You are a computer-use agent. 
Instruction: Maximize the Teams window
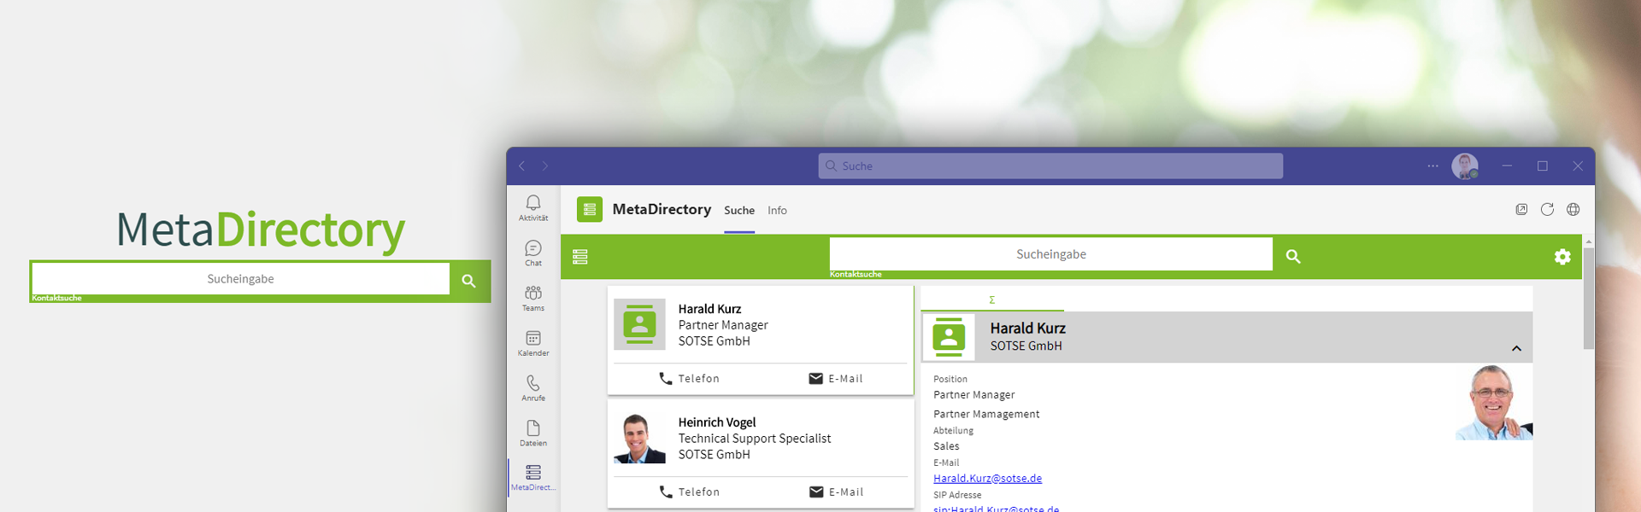pyautogui.click(x=1543, y=166)
